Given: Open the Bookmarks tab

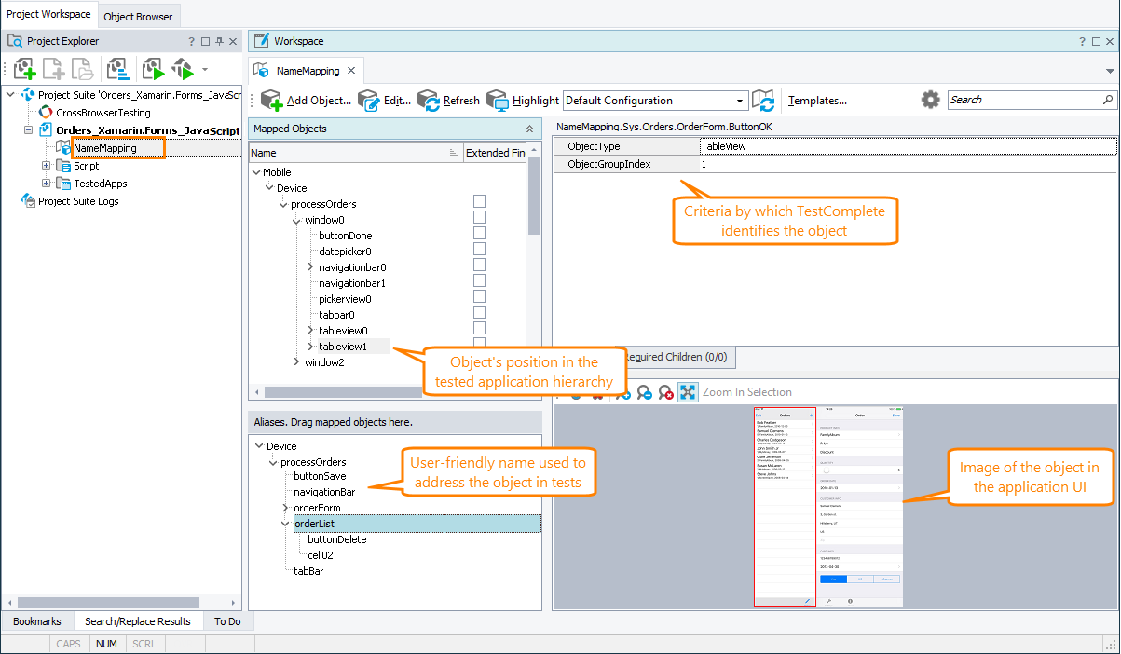Looking at the screenshot, I should point(37,621).
